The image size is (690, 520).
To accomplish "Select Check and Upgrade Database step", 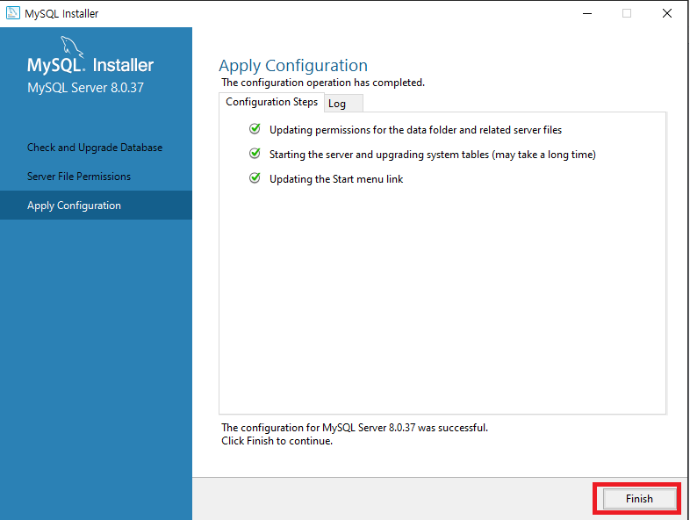I will [95, 148].
